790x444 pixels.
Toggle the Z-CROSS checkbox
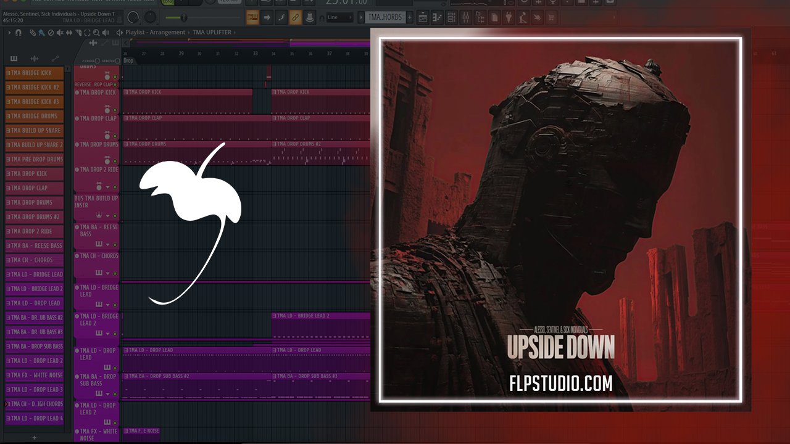tap(97, 61)
